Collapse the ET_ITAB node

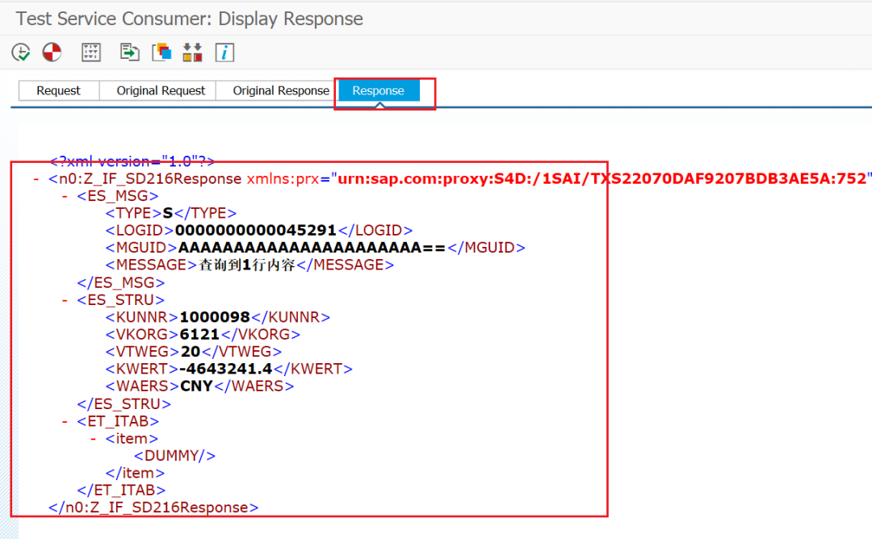(65, 421)
